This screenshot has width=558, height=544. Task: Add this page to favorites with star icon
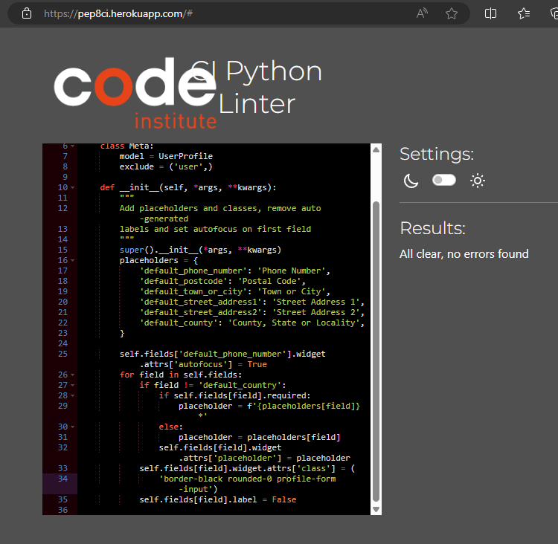click(x=452, y=13)
